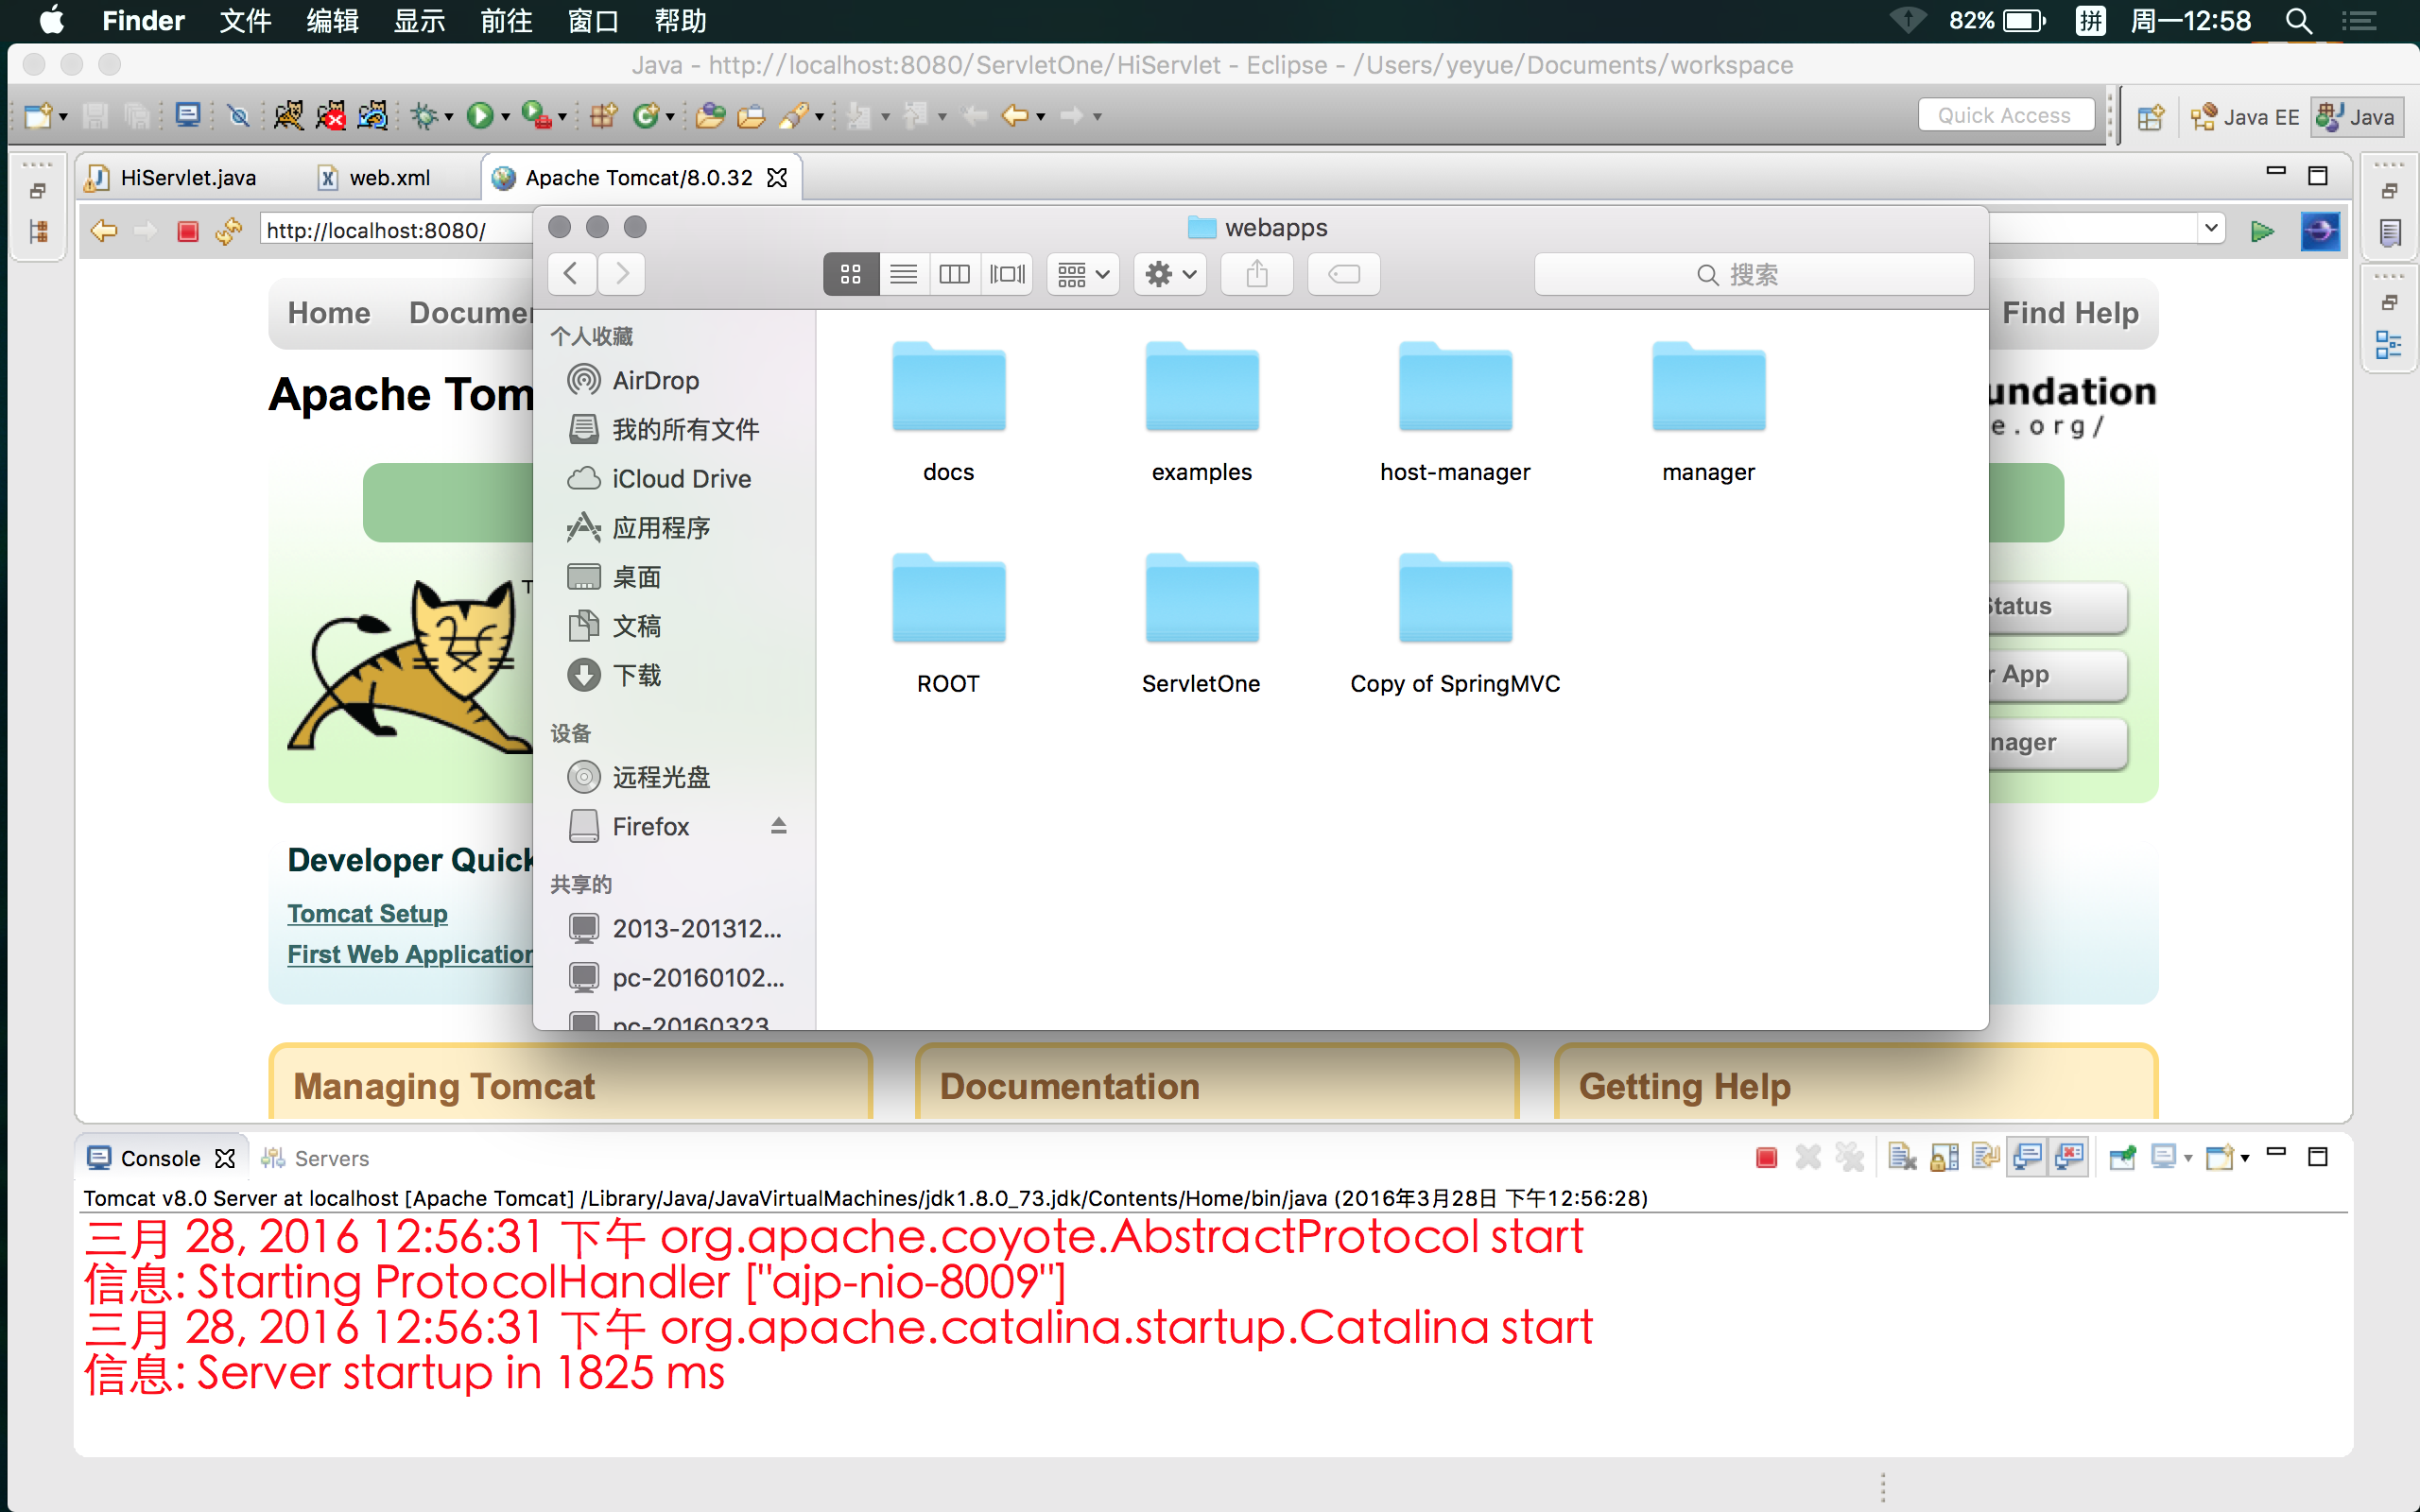Click the Pin Console icon

[x=2122, y=1158]
